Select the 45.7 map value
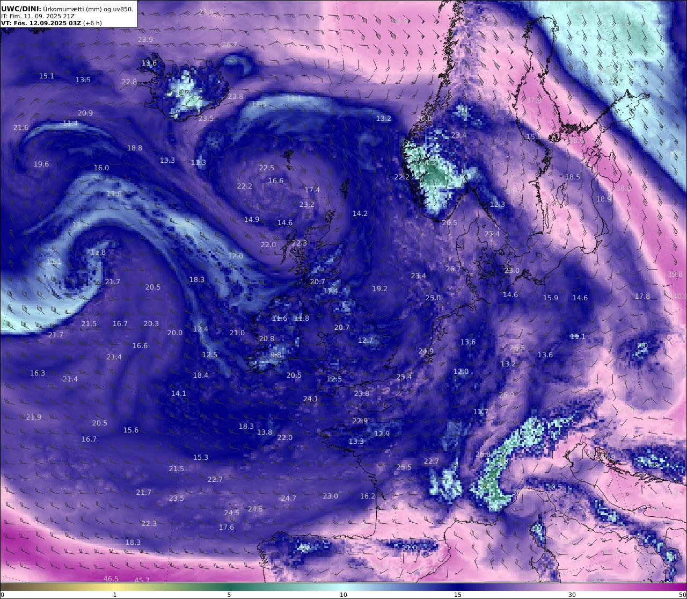The width and height of the screenshot is (687, 599). (x=142, y=581)
